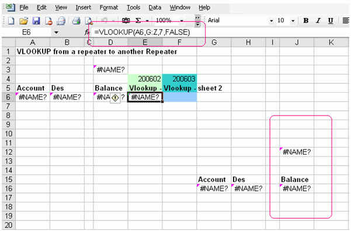Open the font size 10 dropdown
The image size is (351, 231).
[x=293, y=21]
